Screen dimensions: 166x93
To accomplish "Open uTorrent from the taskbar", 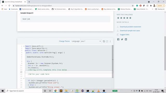I will point(77,91).
